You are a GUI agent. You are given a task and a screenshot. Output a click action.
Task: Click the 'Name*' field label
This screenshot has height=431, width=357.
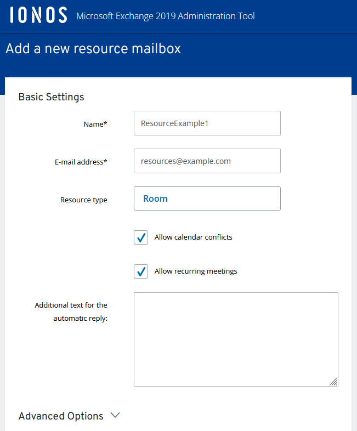coord(95,124)
